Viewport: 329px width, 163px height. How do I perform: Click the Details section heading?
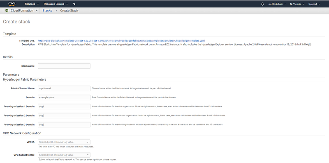pyautogui.click(x=8, y=57)
